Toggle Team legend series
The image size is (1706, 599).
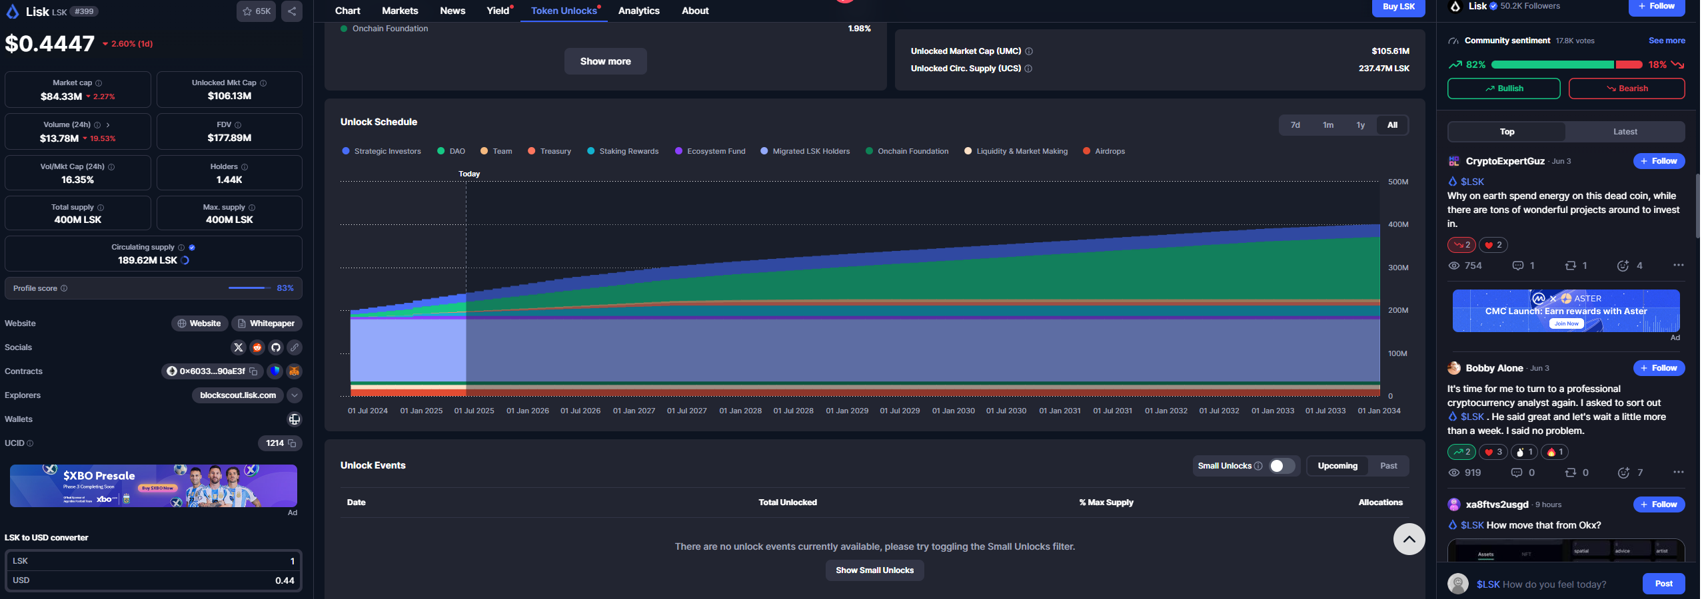[496, 151]
